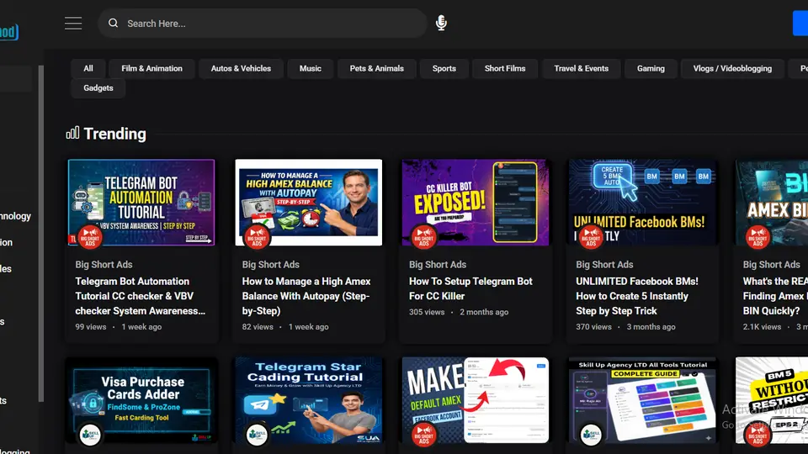The height and width of the screenshot is (454, 808).
Task: Click the left sidebar vertical scrollbar
Action: (x=41, y=234)
